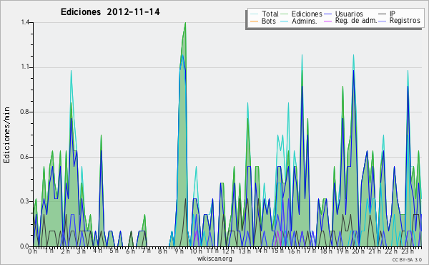429x265 pixels.
Task: Click the '8 h' x-axis label
Action: pos(162,251)
